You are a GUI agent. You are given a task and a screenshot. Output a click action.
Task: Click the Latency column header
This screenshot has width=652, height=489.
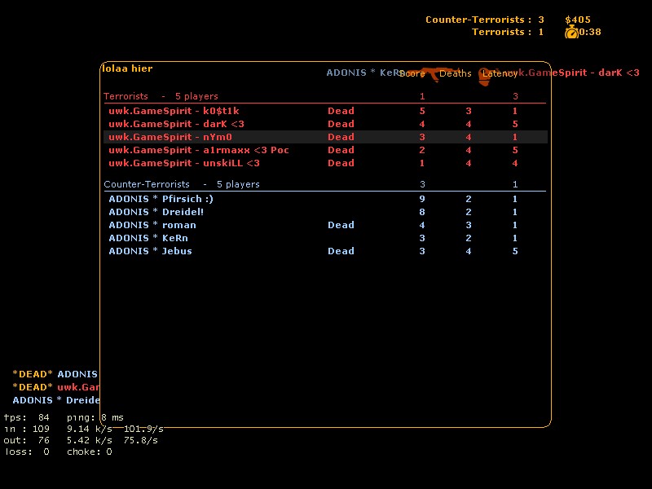[499, 74]
